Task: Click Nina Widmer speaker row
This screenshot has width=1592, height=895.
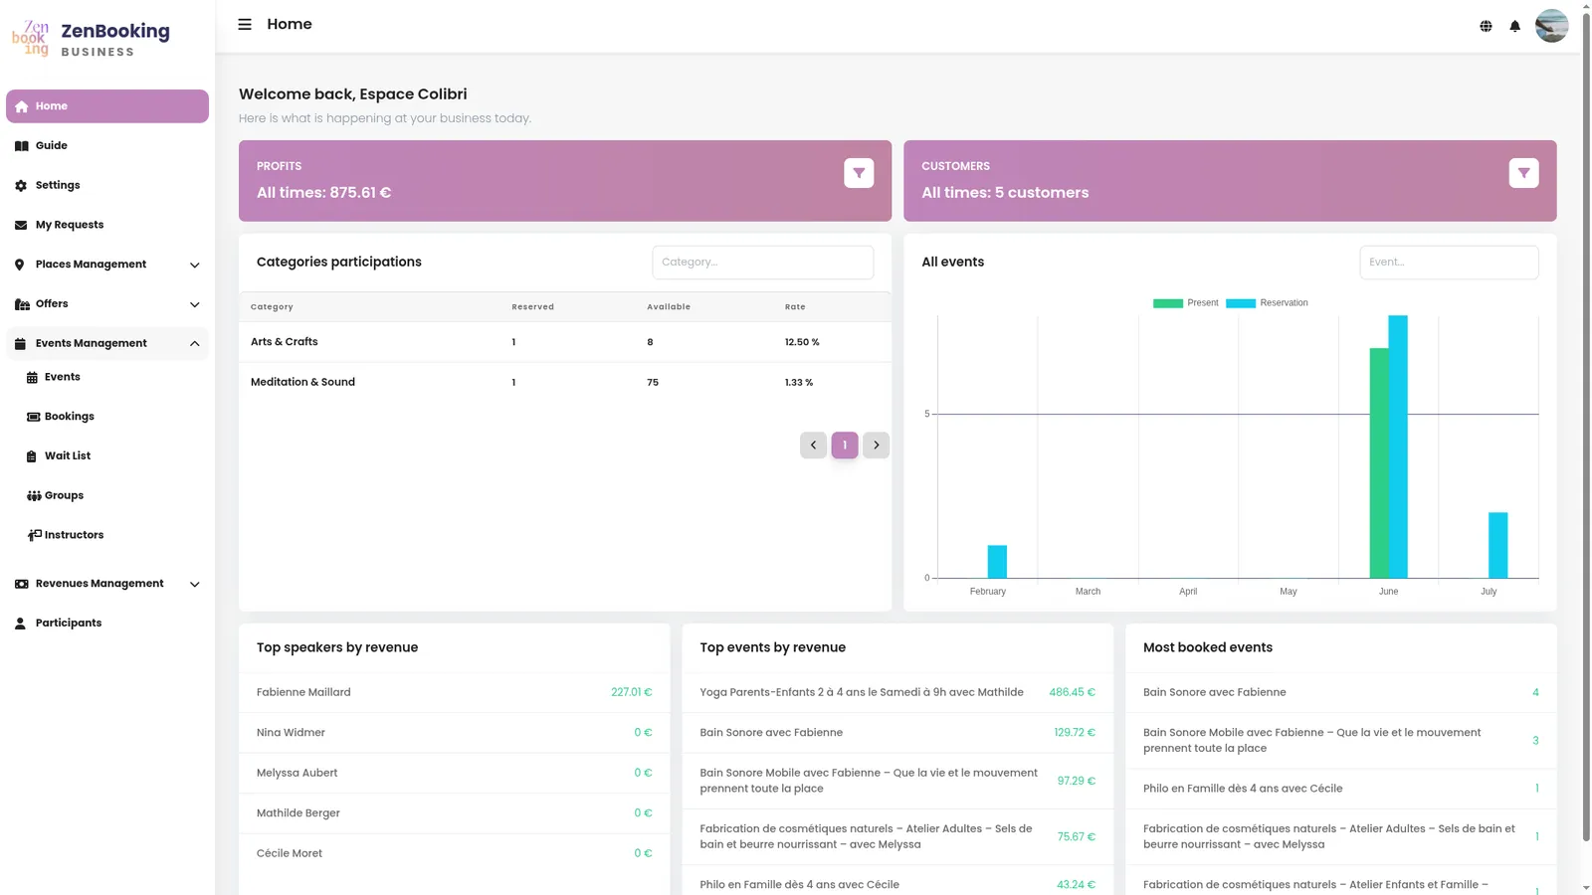Action: (x=455, y=733)
